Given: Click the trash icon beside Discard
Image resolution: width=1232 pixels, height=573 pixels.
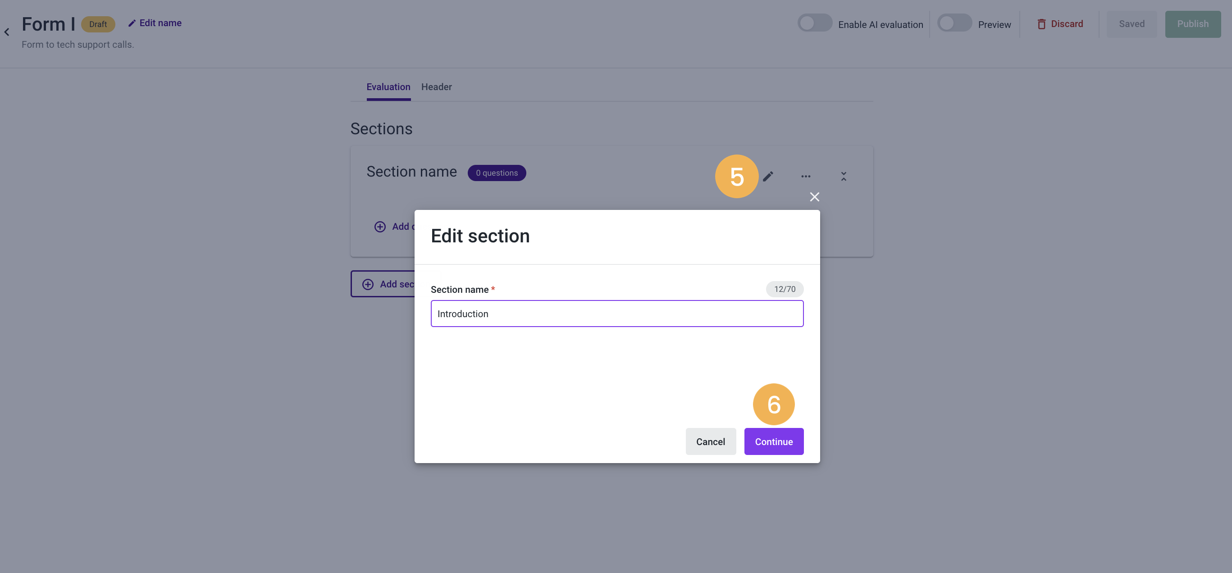Looking at the screenshot, I should point(1041,24).
